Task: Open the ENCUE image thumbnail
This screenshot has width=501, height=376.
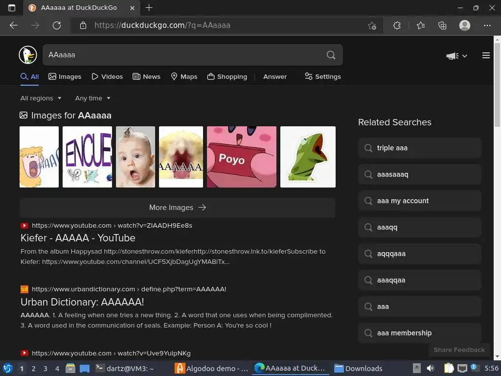Action: 87,157
